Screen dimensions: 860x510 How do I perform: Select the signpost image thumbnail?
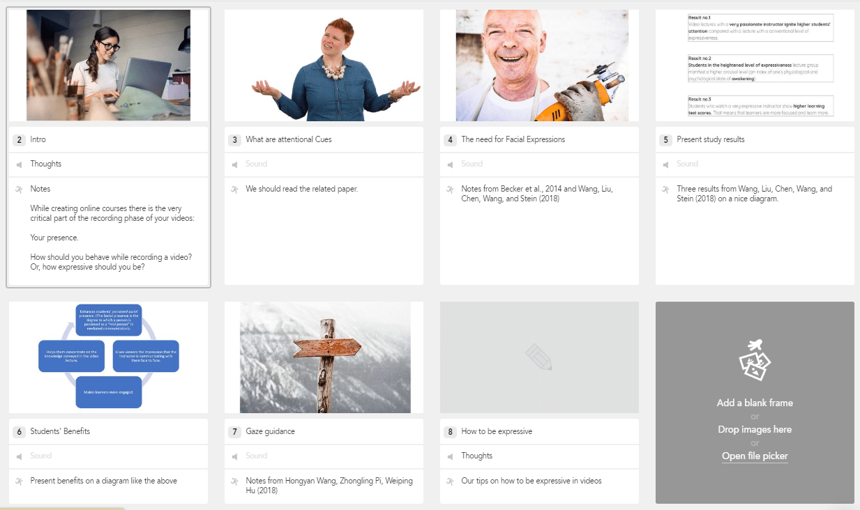[324, 357]
